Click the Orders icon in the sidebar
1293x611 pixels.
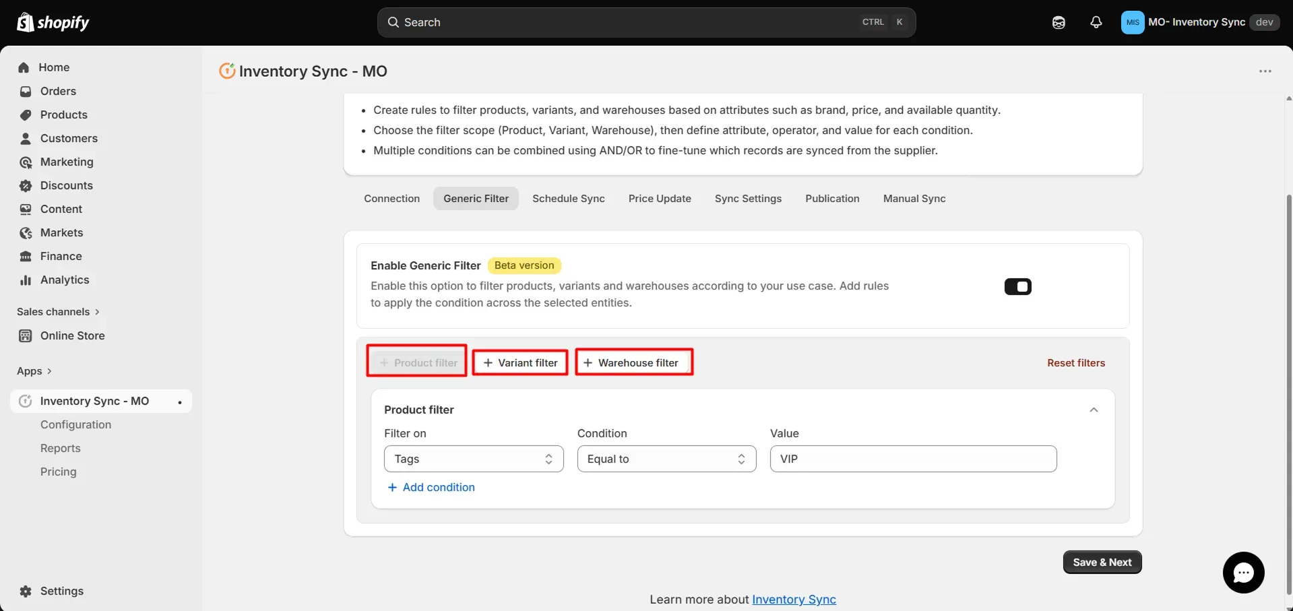coord(26,91)
